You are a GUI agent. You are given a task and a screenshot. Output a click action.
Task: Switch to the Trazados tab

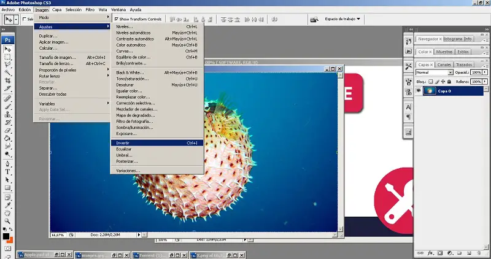pyautogui.click(x=464, y=64)
